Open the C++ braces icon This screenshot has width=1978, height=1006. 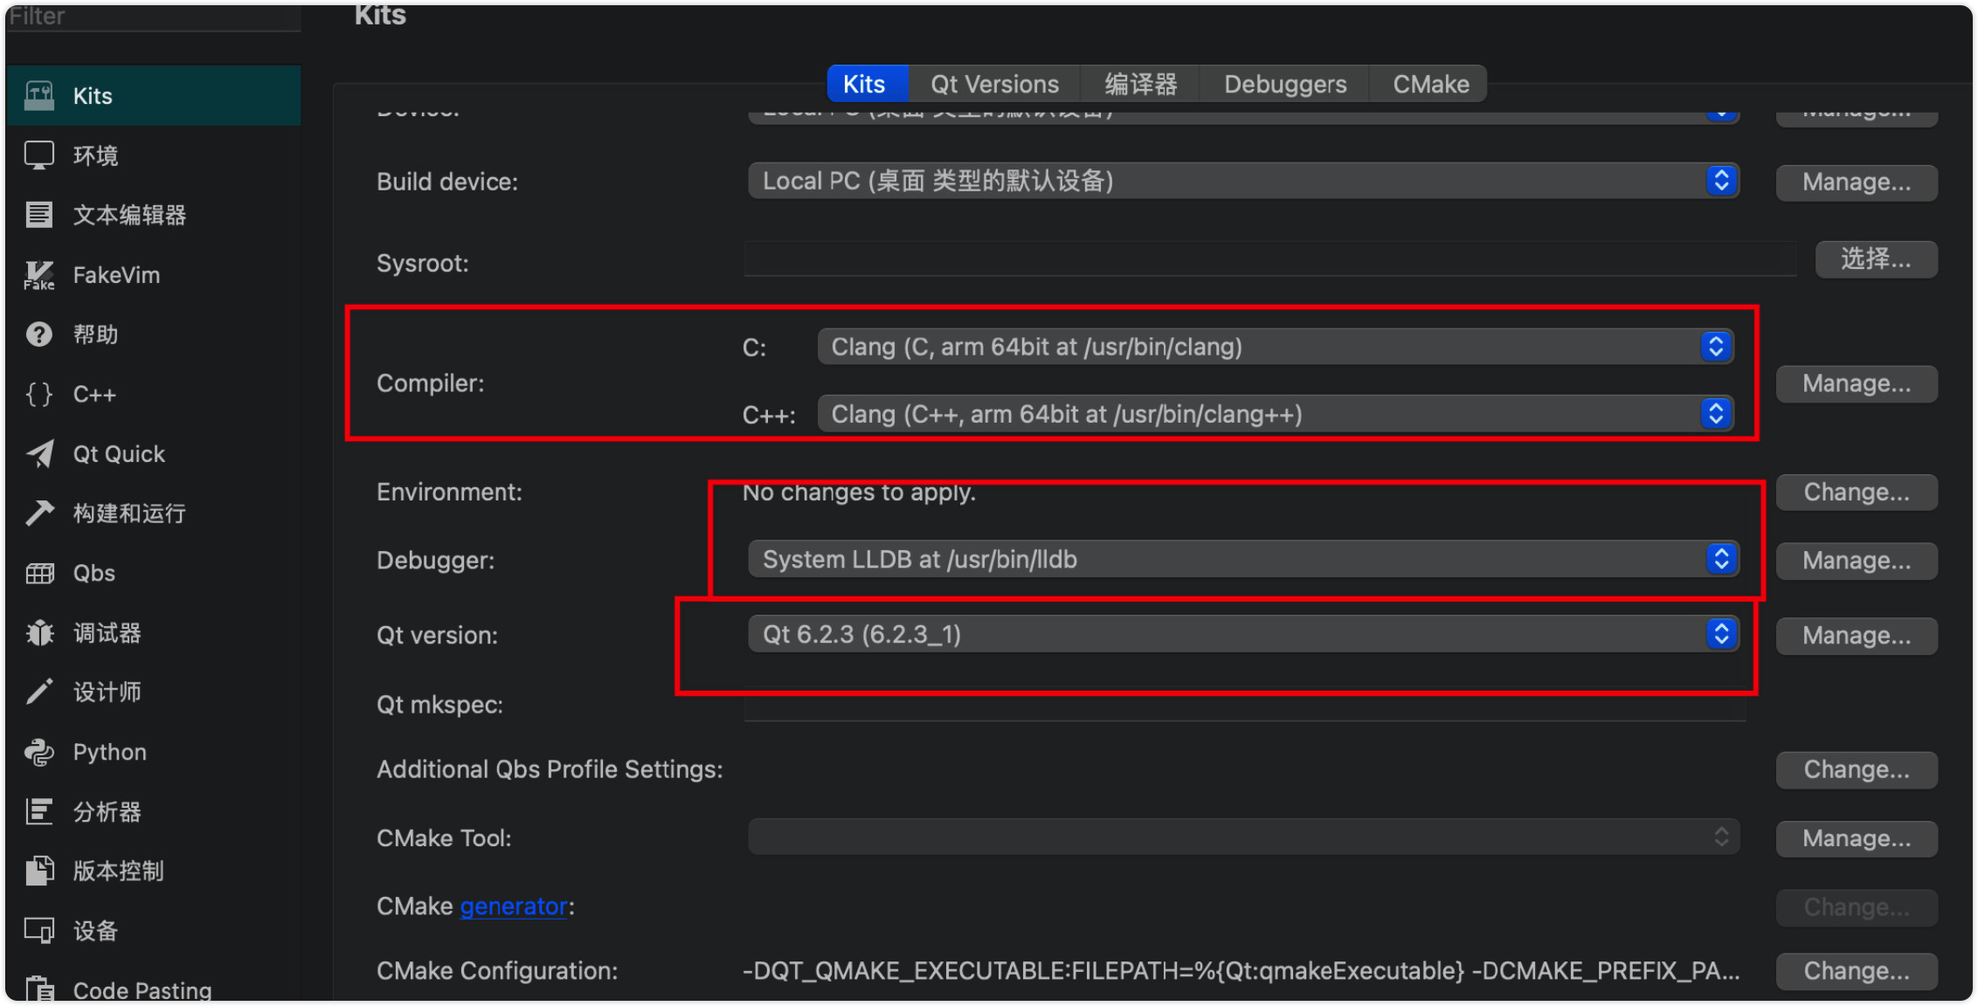coord(39,395)
